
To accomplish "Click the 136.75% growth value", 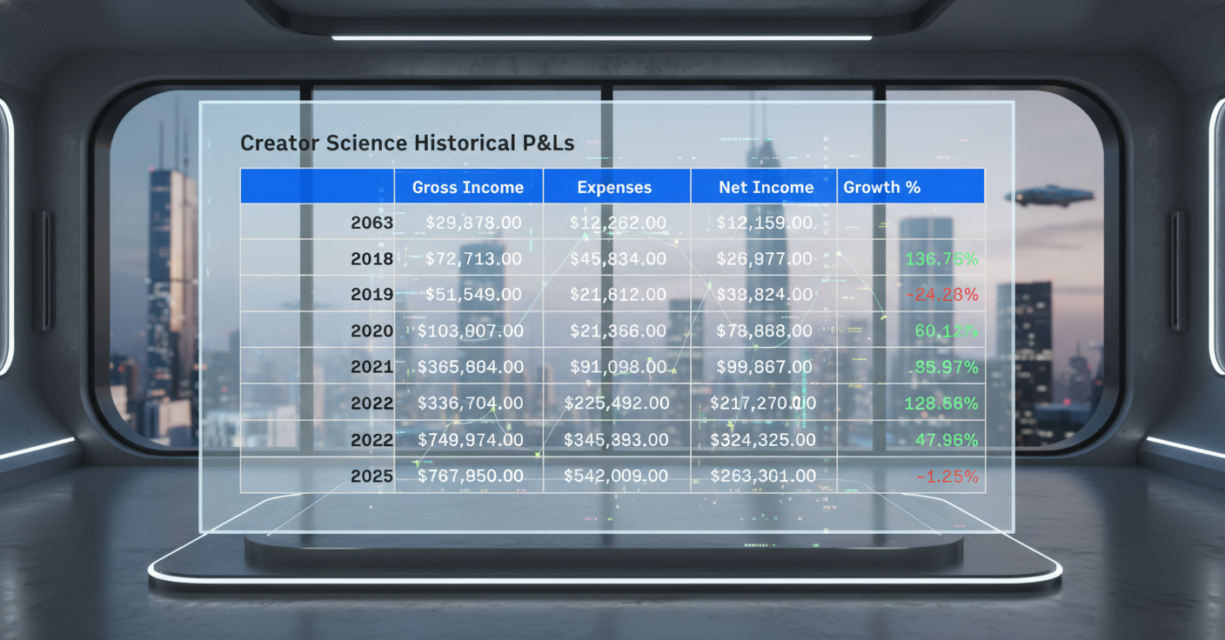I will point(941,258).
